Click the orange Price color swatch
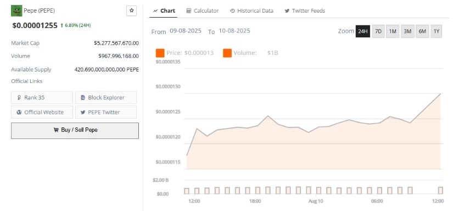The width and height of the screenshot is (453, 211). click(160, 53)
